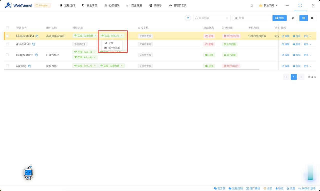
Task: Open 授权 for ddddddddd
Action: click(297, 44)
